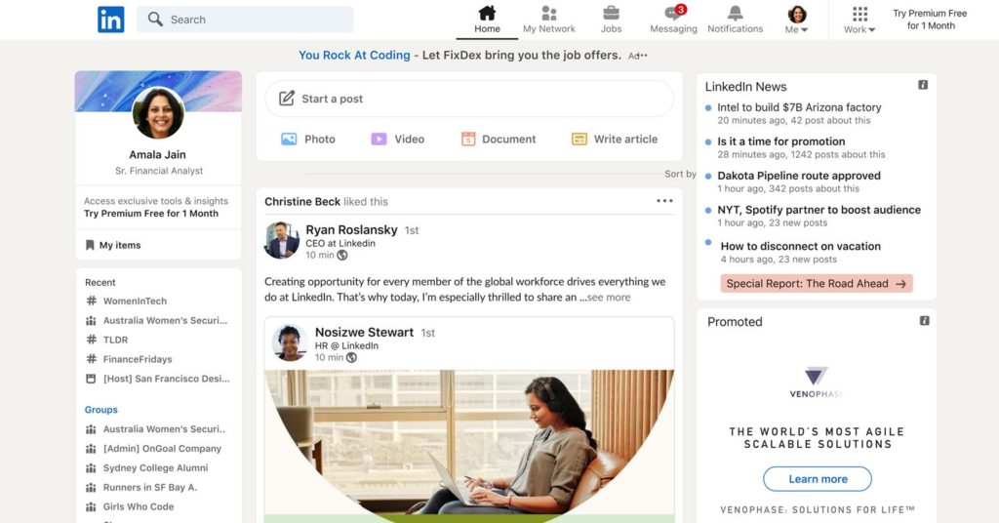
Task: Attach a Document to post
Action: [x=499, y=139]
